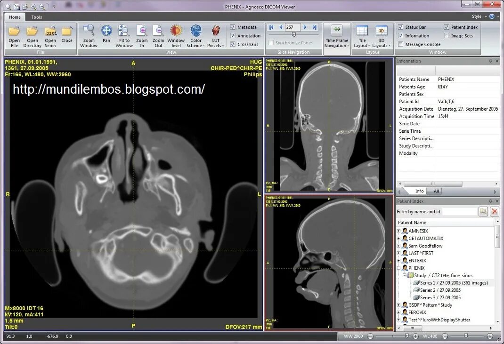Screen dimensions: 504x344
Task: Toggle the Status Bar checkbox
Action: tap(400, 27)
